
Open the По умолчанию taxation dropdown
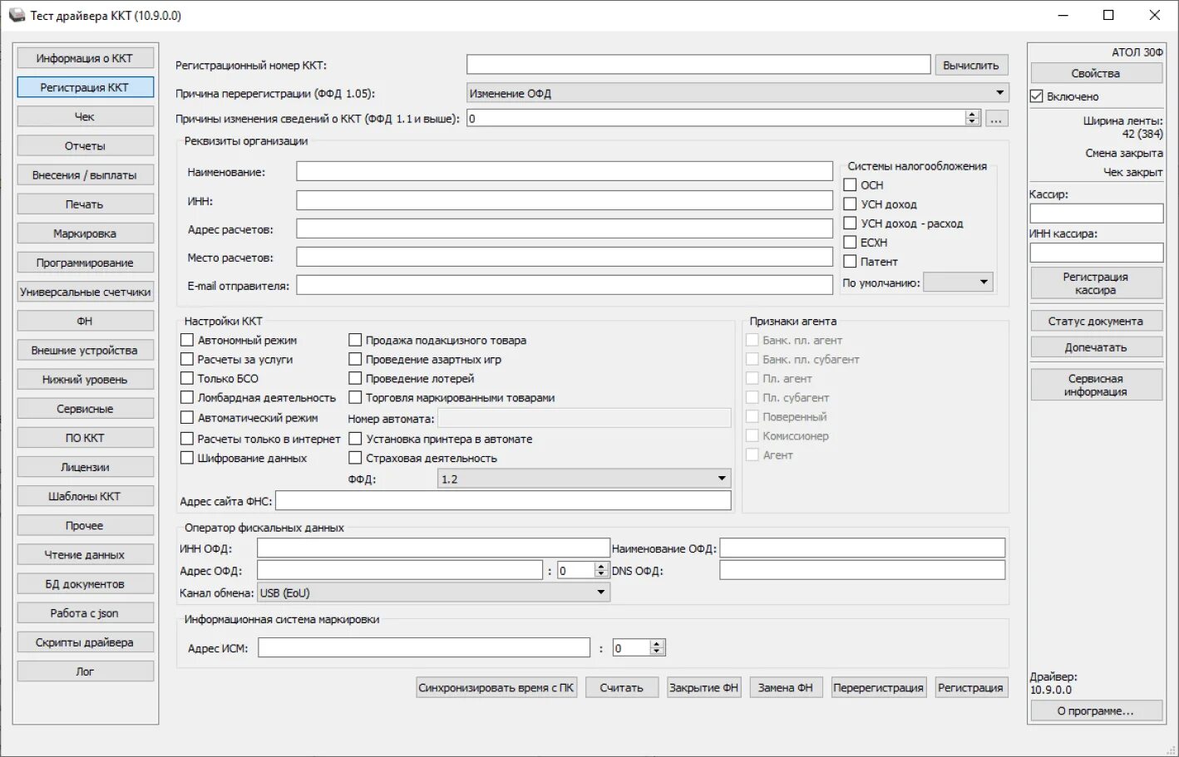coord(959,283)
